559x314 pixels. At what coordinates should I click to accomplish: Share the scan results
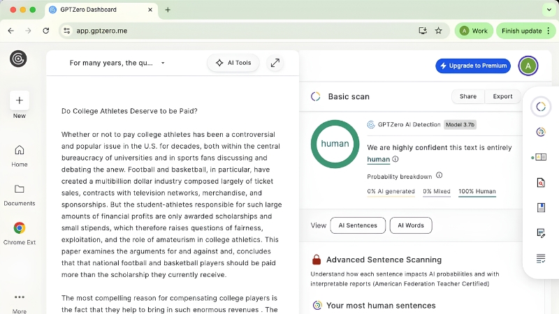[x=467, y=96]
